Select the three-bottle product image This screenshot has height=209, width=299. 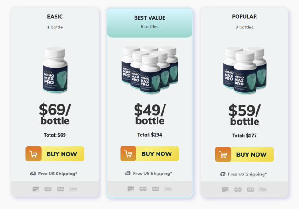[245, 71]
